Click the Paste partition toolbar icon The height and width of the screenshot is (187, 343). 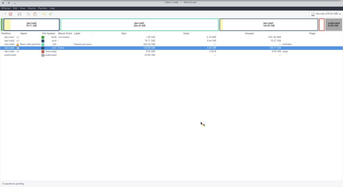[35, 14]
